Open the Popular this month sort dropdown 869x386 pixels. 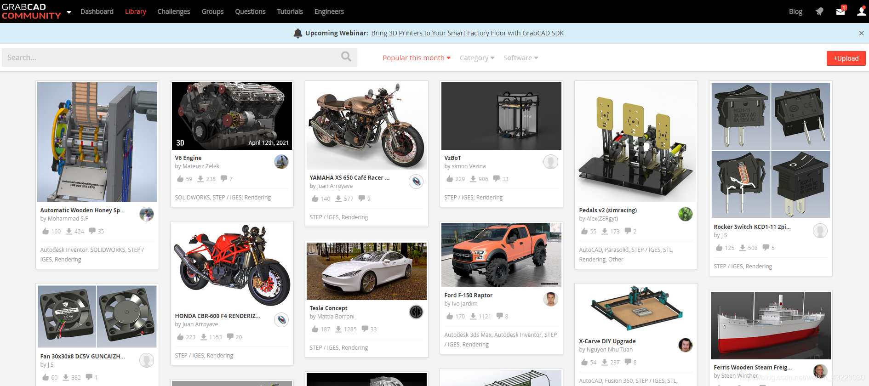417,58
